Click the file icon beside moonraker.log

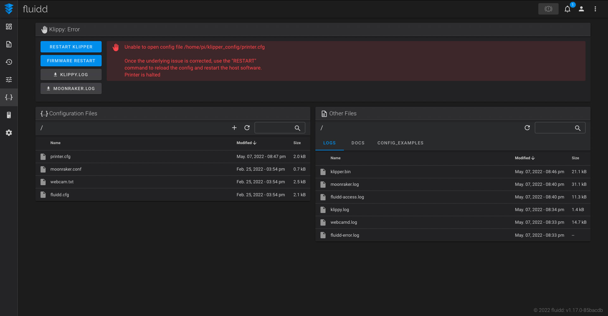pos(323,184)
